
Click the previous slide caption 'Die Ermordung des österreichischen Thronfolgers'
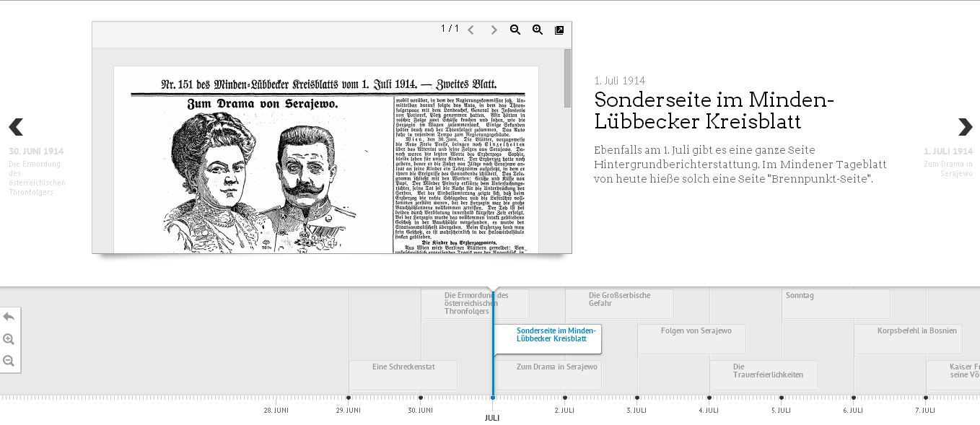coord(37,178)
